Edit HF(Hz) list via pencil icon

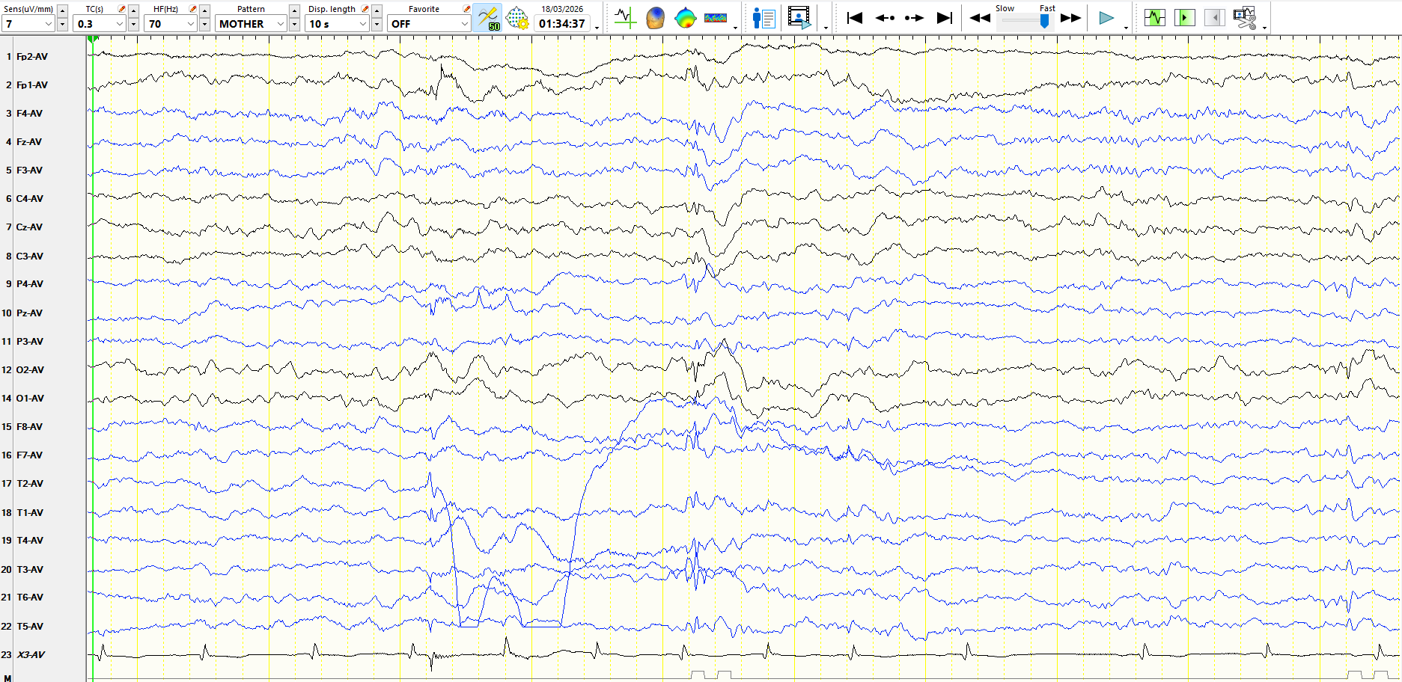click(192, 9)
